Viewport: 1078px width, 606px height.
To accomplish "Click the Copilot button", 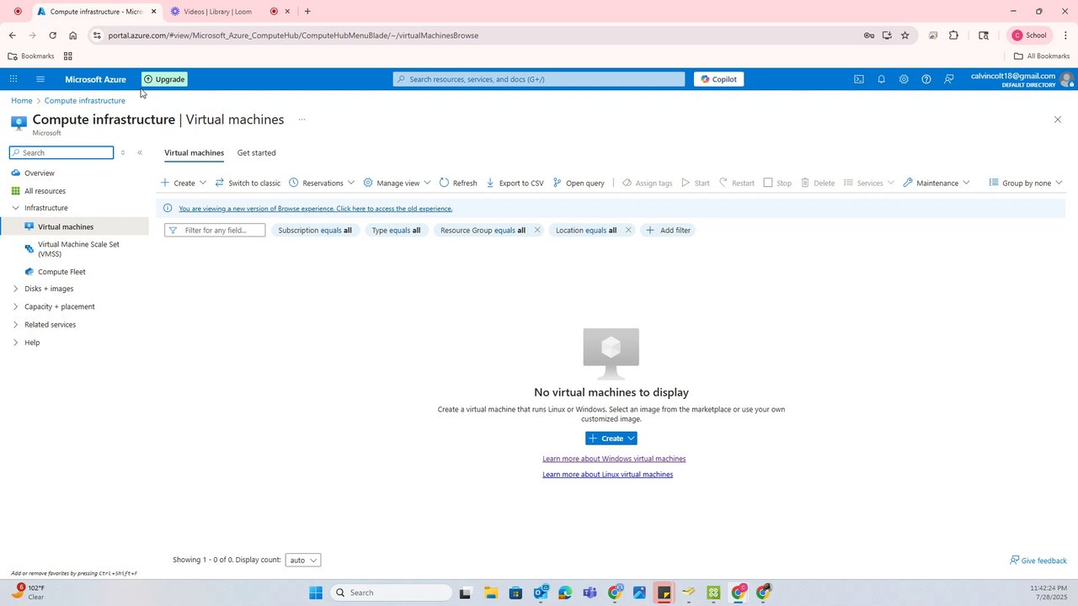I will pos(718,79).
